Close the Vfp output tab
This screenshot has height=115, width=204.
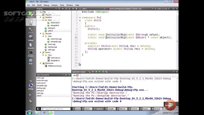(78, 75)
